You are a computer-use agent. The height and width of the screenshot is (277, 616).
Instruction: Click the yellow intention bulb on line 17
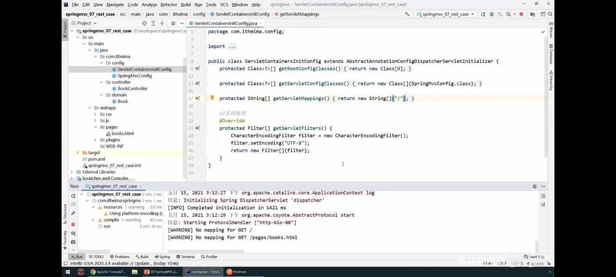(212, 98)
